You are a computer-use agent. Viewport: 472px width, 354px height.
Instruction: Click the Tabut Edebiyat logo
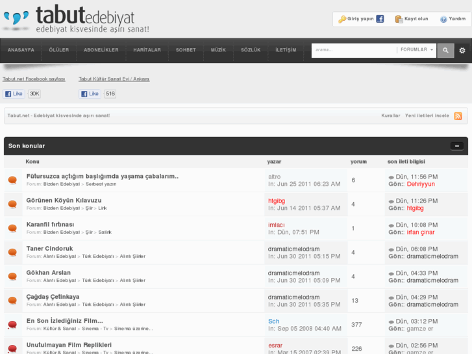click(x=76, y=19)
